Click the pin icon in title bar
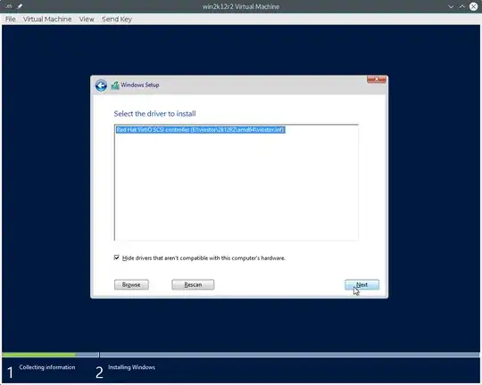Screen dimensions: 482x385 click(20, 6)
